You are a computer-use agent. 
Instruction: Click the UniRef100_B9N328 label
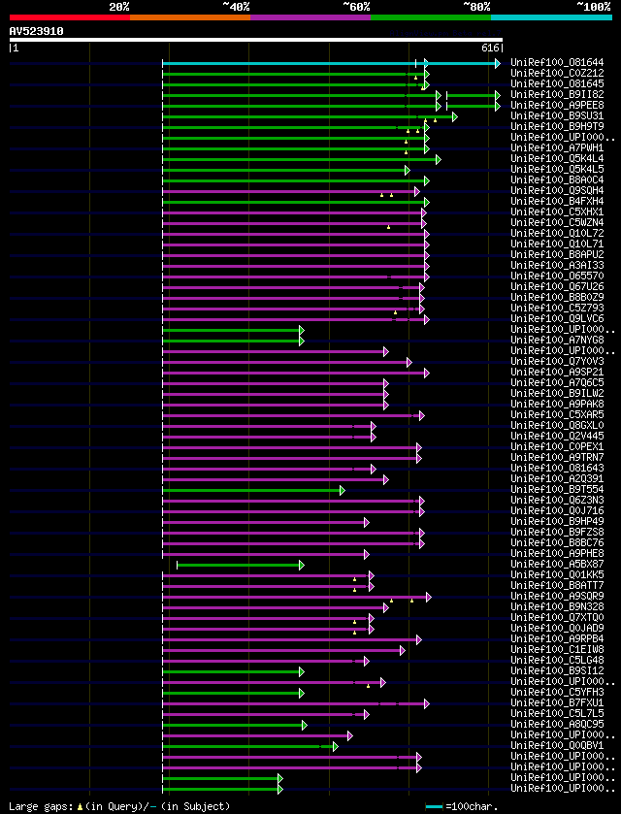click(557, 605)
